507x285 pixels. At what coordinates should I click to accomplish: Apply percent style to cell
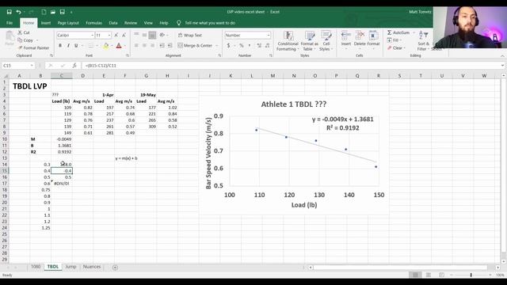pos(241,46)
